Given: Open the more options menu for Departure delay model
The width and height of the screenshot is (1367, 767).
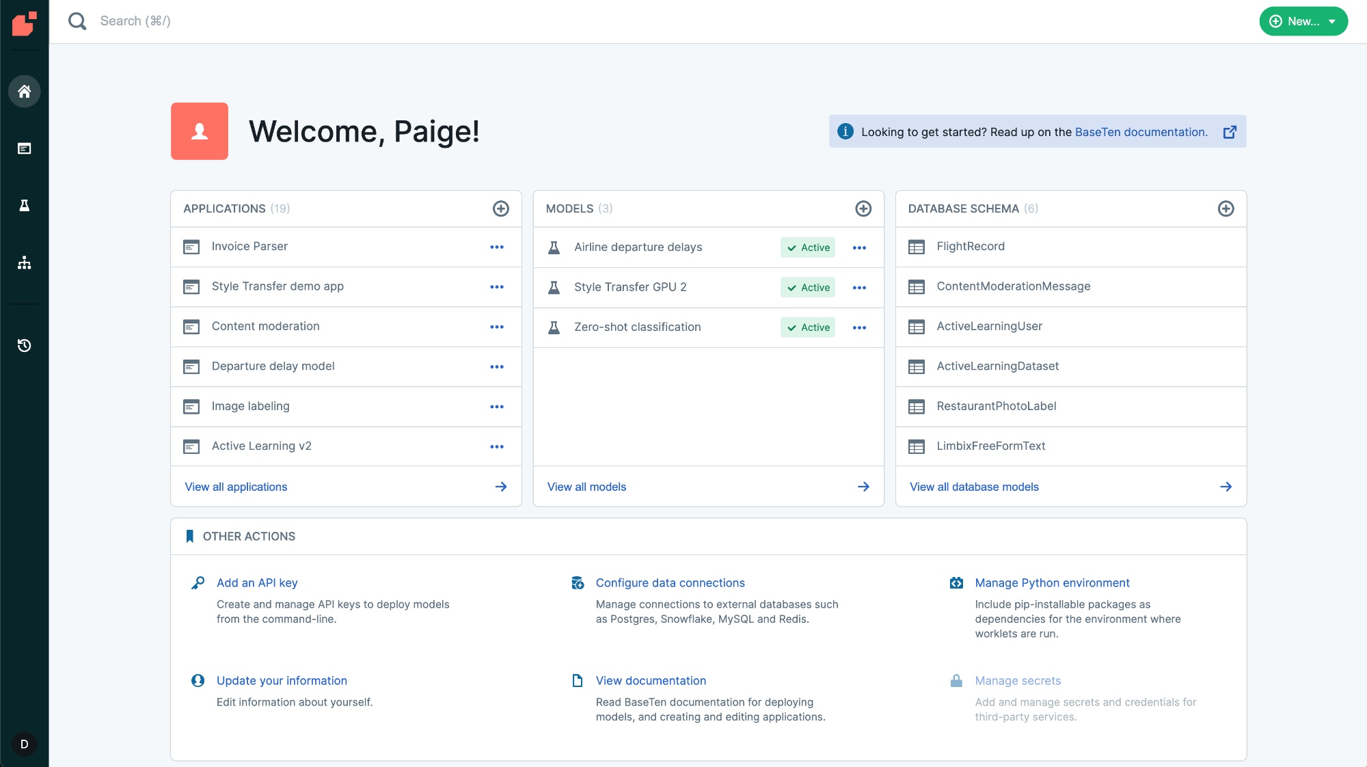Looking at the screenshot, I should pyautogui.click(x=497, y=366).
